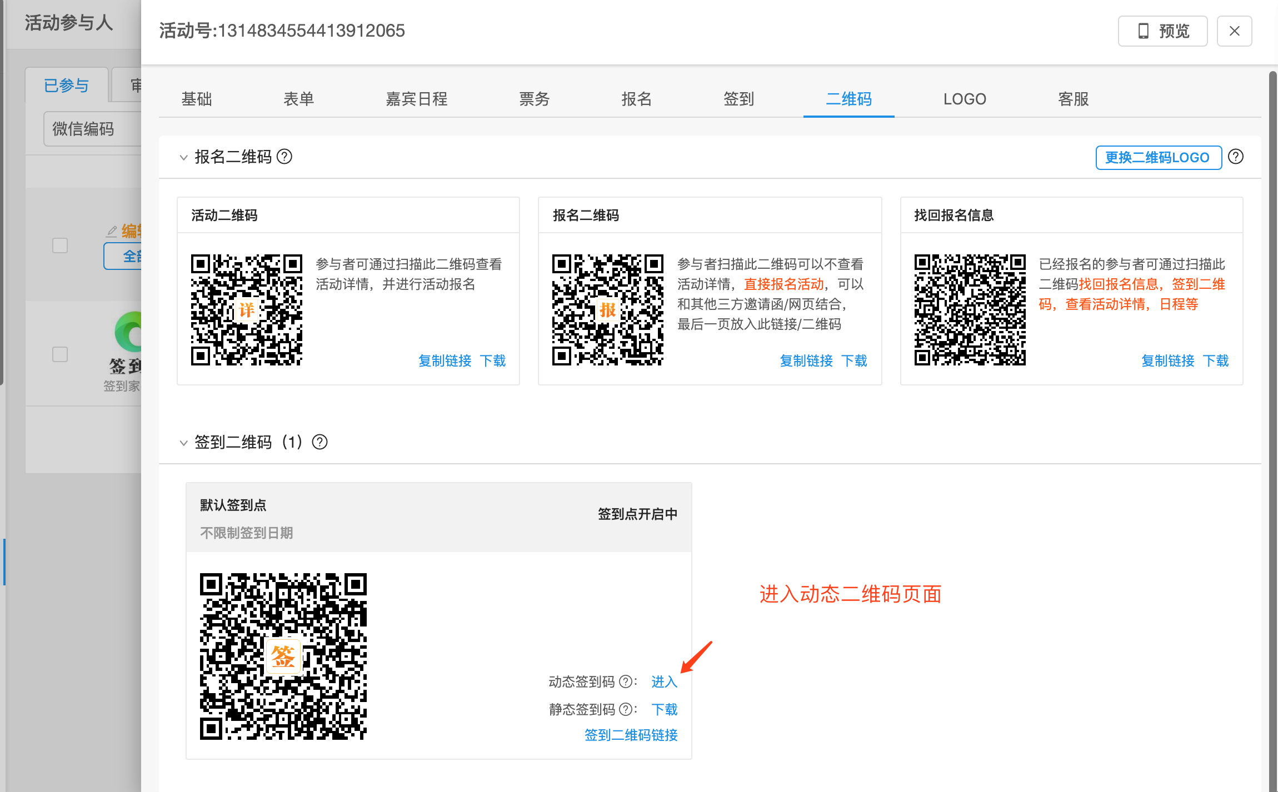The height and width of the screenshot is (792, 1278).
Task: Click the pencil edit icon in background page
Action: (112, 230)
